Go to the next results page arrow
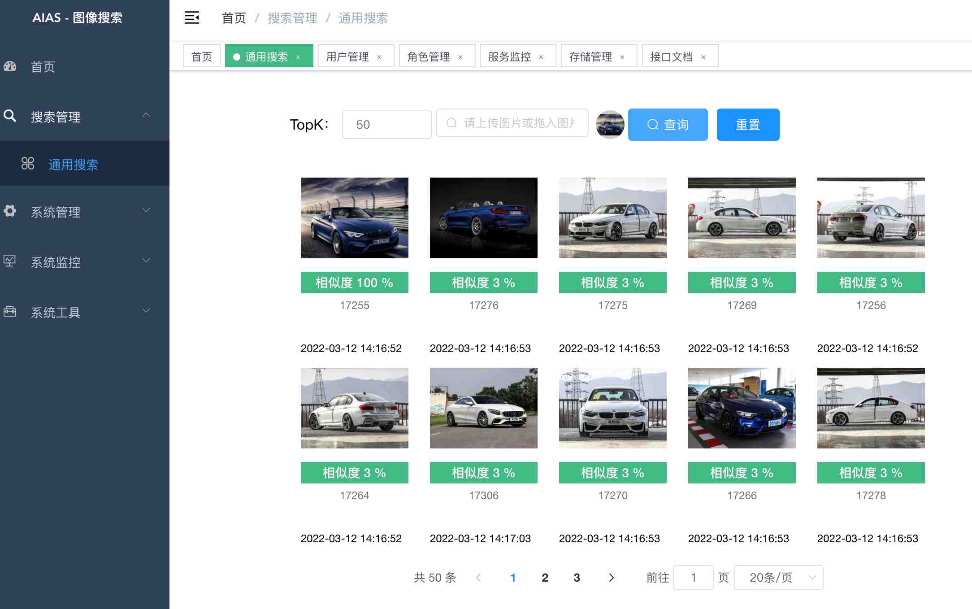The width and height of the screenshot is (972, 609). (611, 578)
